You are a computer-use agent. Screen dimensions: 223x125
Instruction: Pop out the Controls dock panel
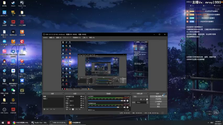166,94
